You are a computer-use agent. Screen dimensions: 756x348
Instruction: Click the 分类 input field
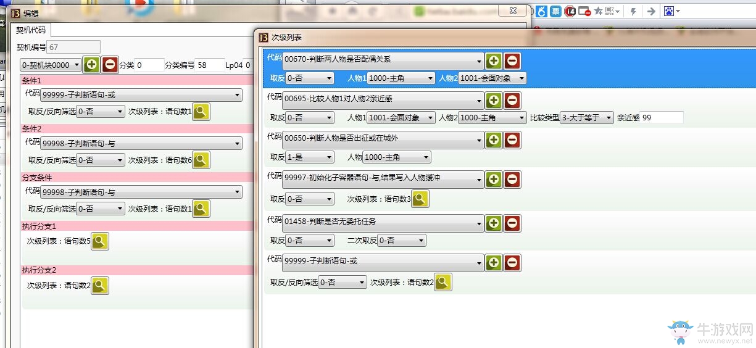149,65
